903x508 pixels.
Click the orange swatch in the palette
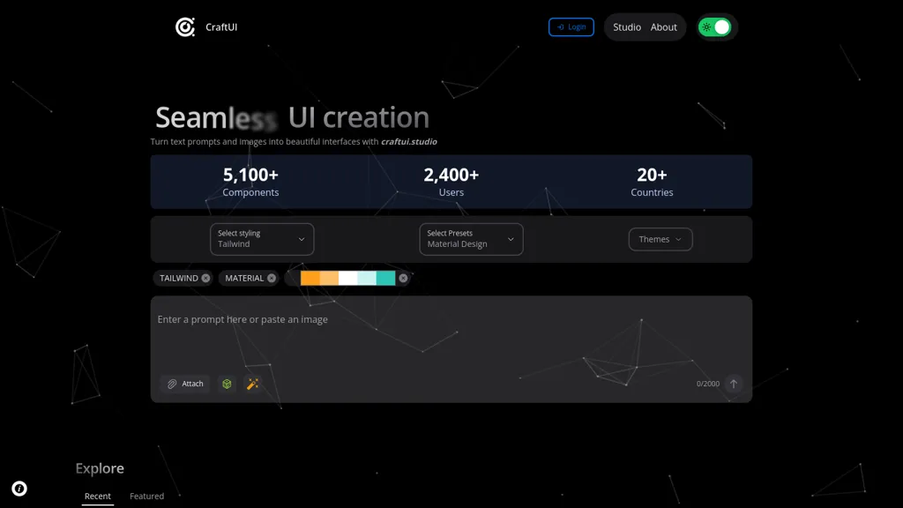click(310, 278)
